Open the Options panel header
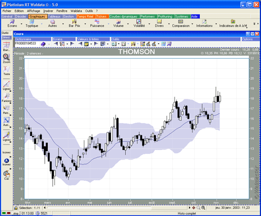The image size is (261, 216). (x=250, y=39)
